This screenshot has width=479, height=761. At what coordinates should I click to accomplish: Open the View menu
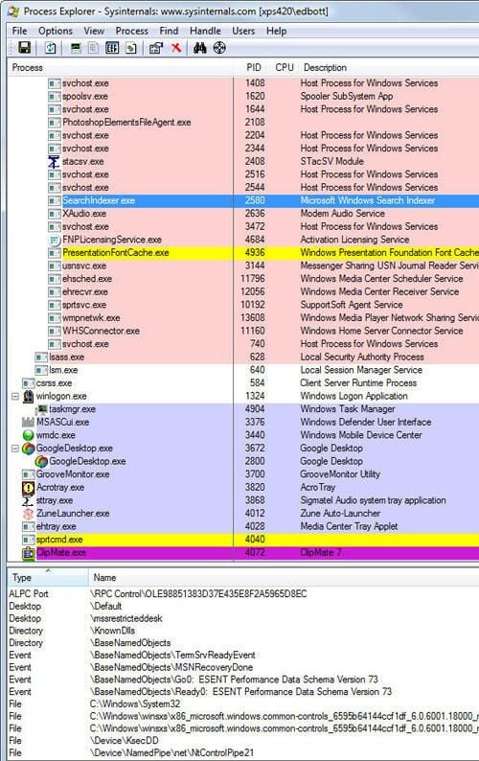click(x=94, y=31)
